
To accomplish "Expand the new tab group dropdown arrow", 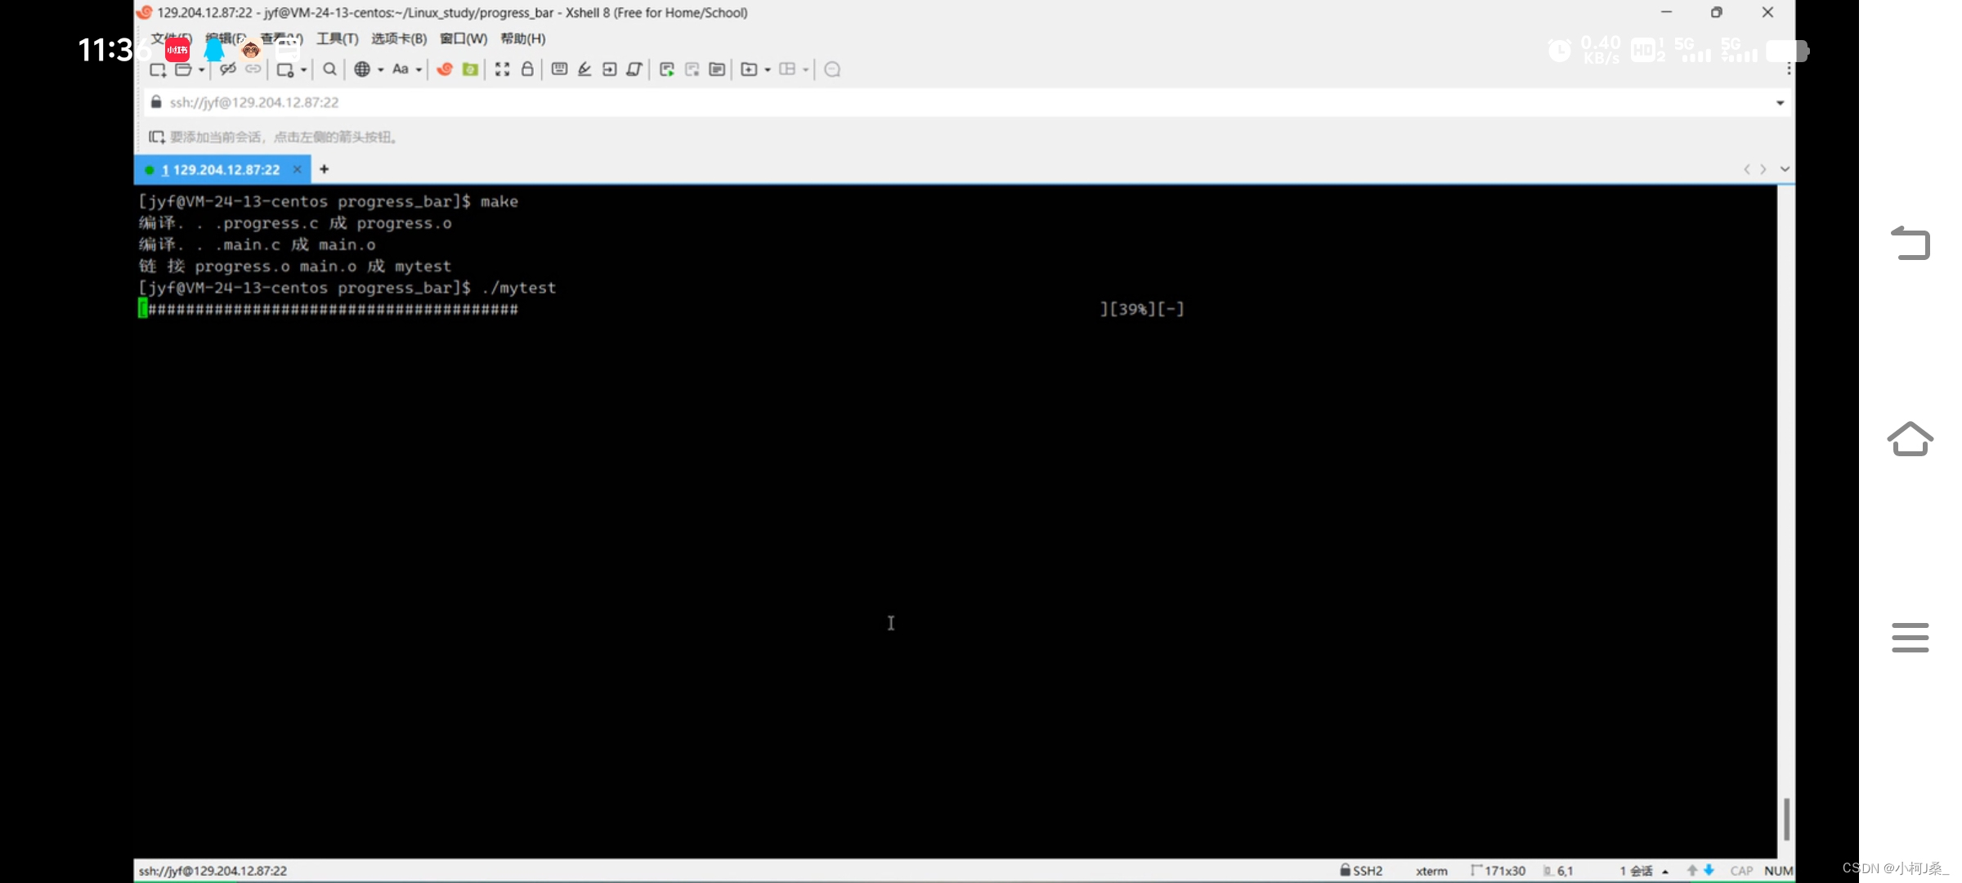I will point(768,69).
